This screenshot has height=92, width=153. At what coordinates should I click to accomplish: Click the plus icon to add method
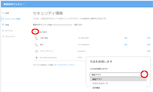[35, 32]
